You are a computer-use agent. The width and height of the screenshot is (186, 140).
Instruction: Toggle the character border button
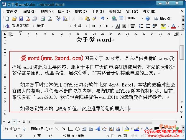coord(117,26)
